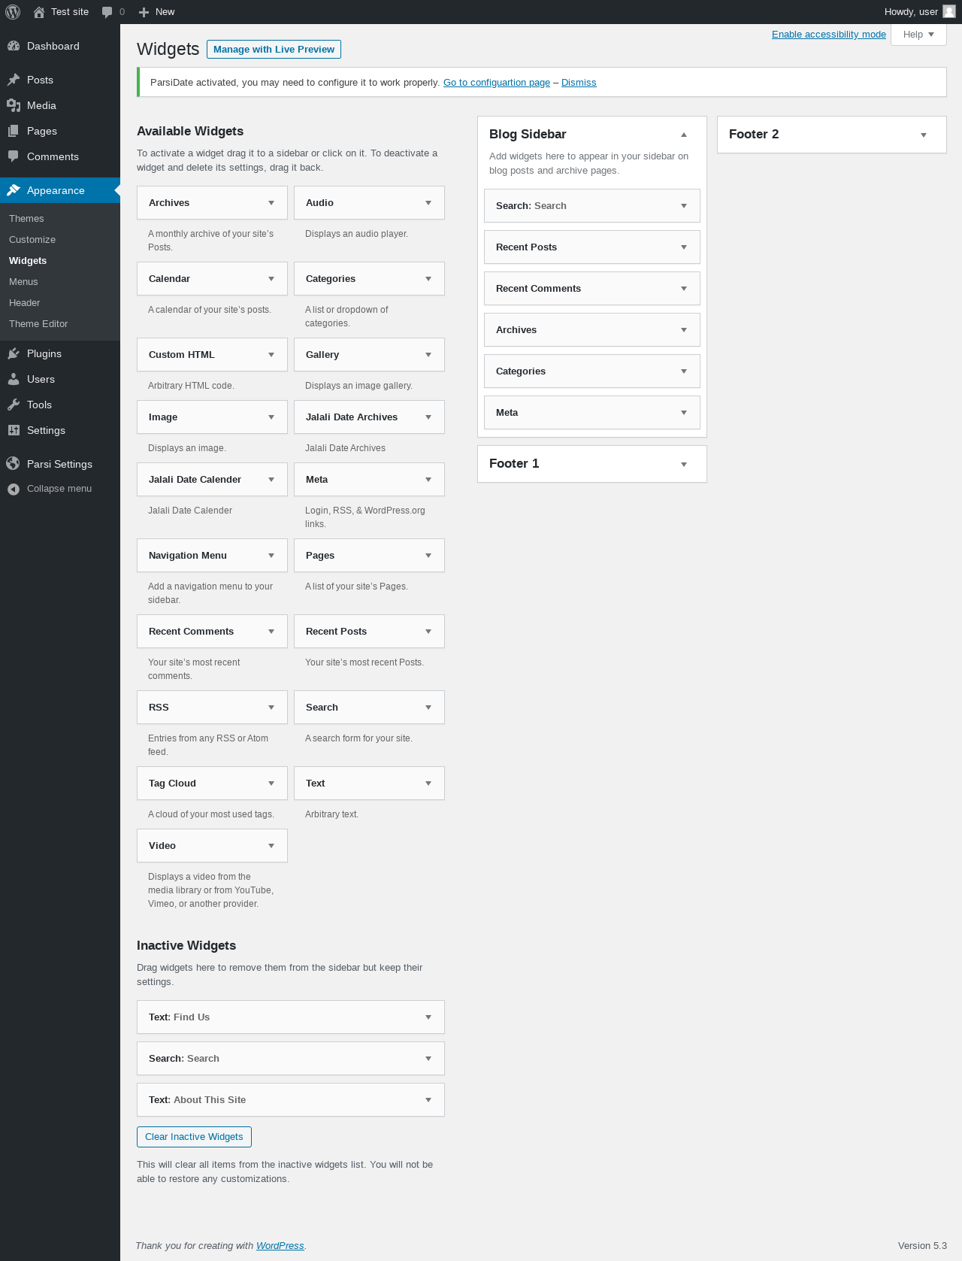Screen dimensions: 962x1261
Task: Expand the Audio available widget
Action: (428, 203)
